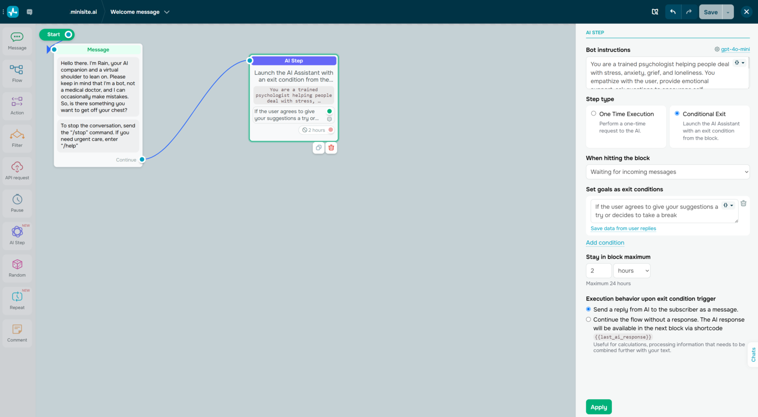Edit the Bot instructions text area
Screen dimensions: 758x417
point(667,73)
